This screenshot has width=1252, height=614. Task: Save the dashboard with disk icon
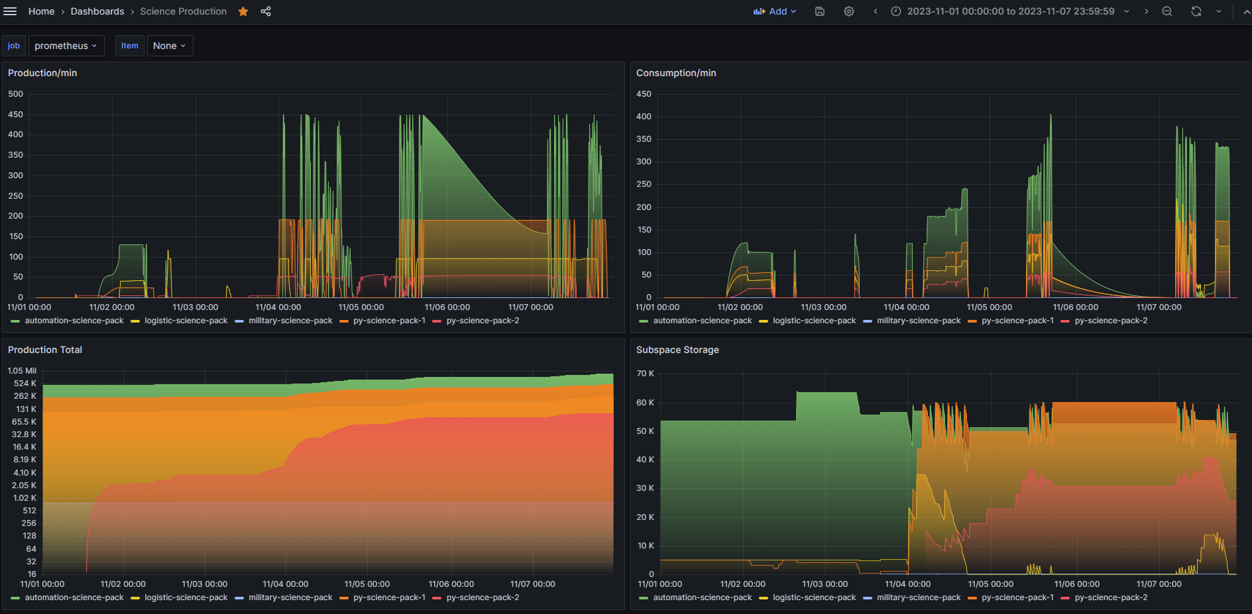[x=820, y=11]
